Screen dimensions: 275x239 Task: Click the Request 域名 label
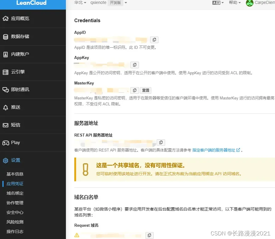pyautogui.click(x=86, y=225)
